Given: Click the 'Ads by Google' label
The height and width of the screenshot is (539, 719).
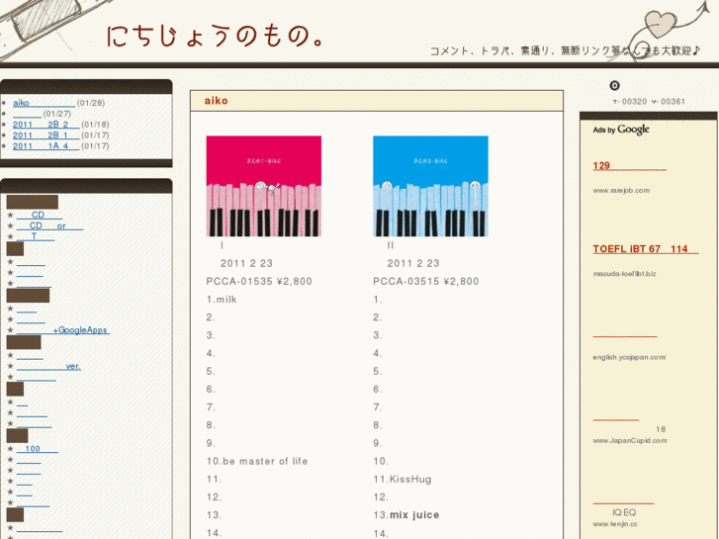Looking at the screenshot, I should click(x=621, y=130).
